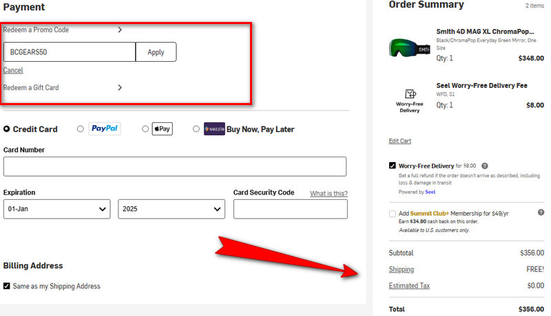Screen dimensions: 551x316
Task: Select the Credit Card radio button
Action: 7,128
